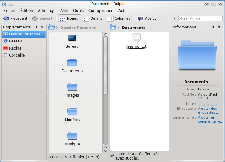Expand breadcrumb arrow before Documents
The image size is (225, 162).
click(118, 28)
